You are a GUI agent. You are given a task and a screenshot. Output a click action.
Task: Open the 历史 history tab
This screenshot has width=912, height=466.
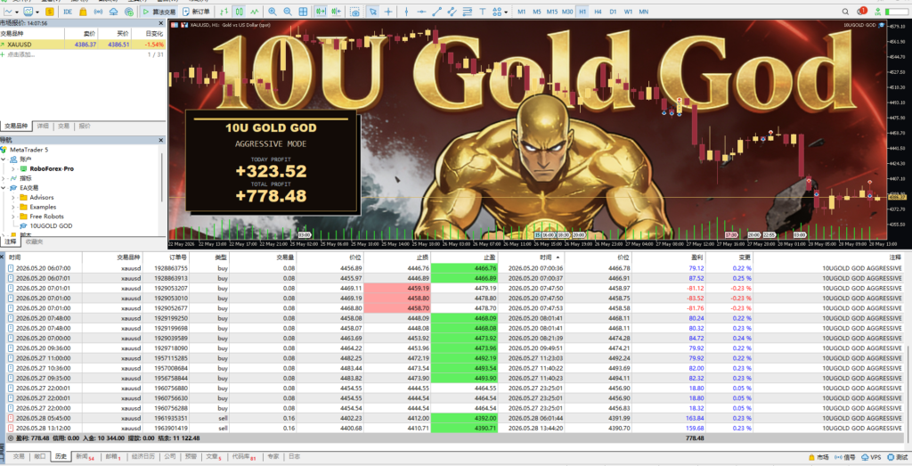(61, 457)
